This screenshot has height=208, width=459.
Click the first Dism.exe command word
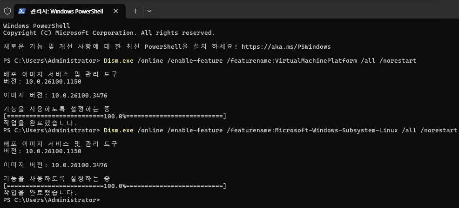tap(119, 61)
